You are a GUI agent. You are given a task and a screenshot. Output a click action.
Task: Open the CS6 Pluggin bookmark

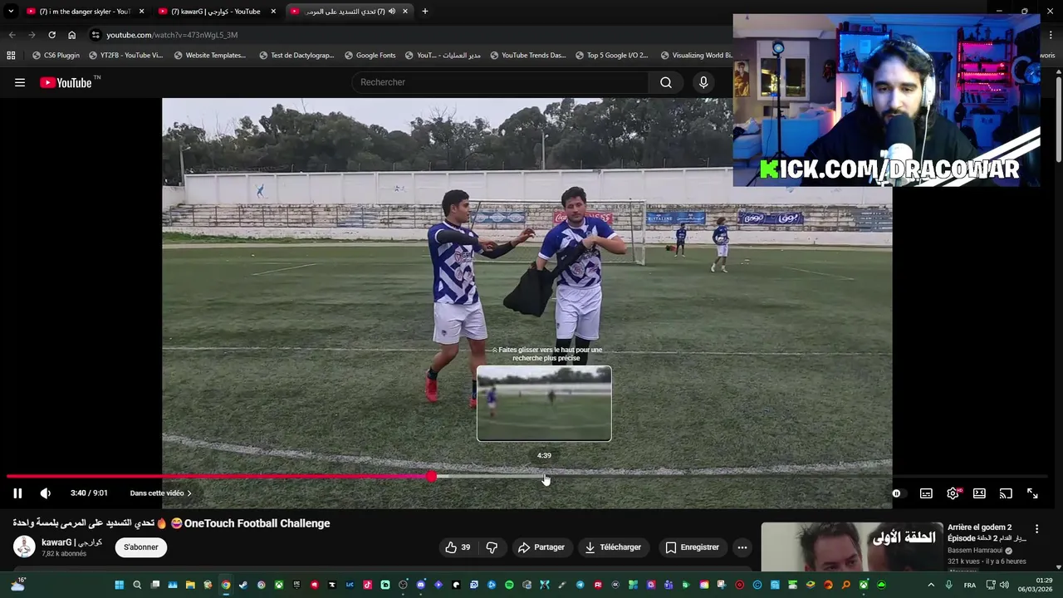click(56, 56)
